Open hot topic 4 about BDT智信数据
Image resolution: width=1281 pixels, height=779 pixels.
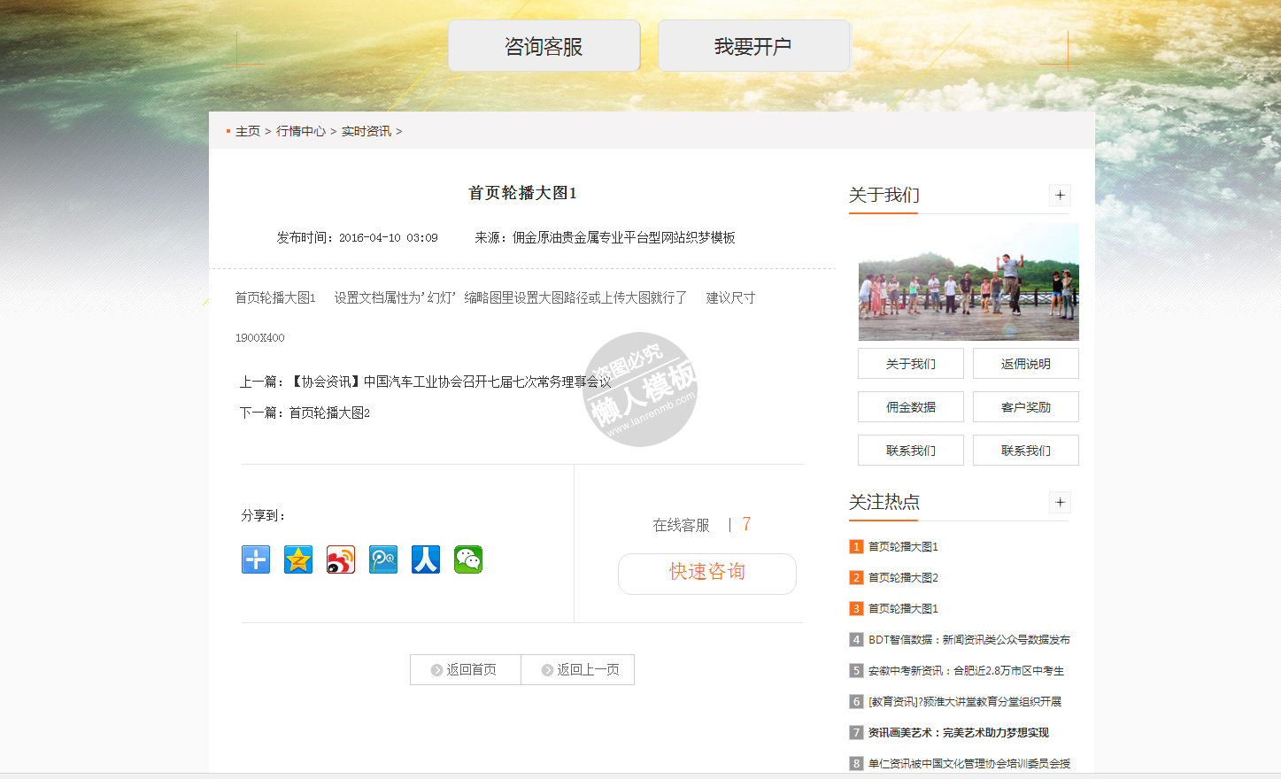point(968,640)
